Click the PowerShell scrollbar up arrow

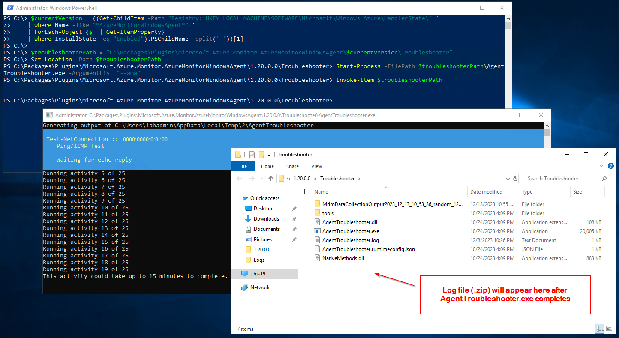(508, 18)
